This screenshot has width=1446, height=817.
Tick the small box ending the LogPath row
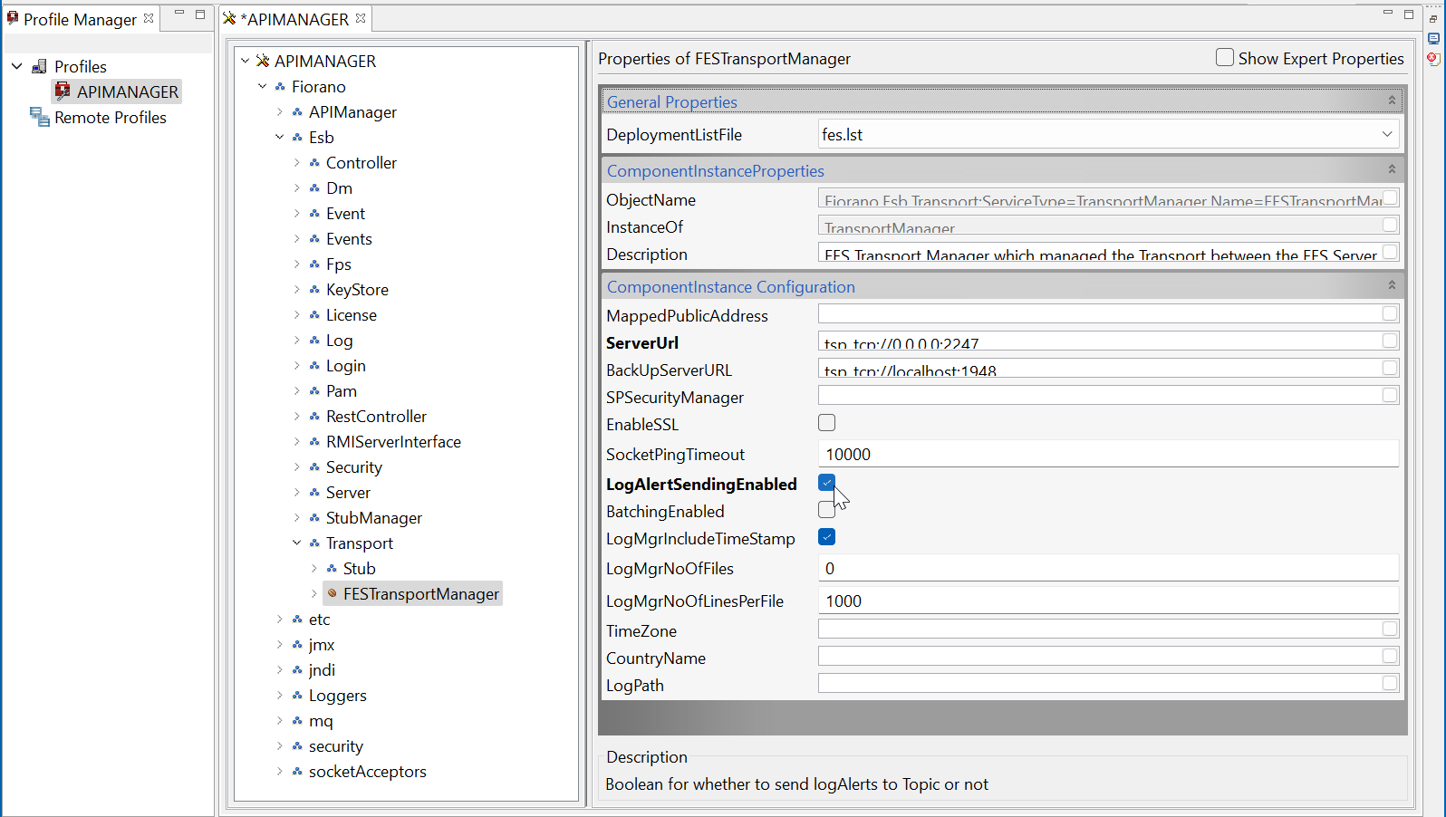click(x=1390, y=683)
